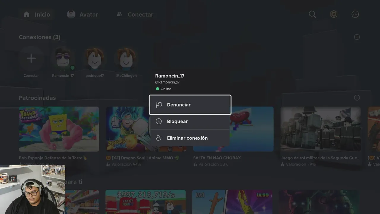
Task: Click the Valoración 79% rating
Action: click(x=298, y=164)
